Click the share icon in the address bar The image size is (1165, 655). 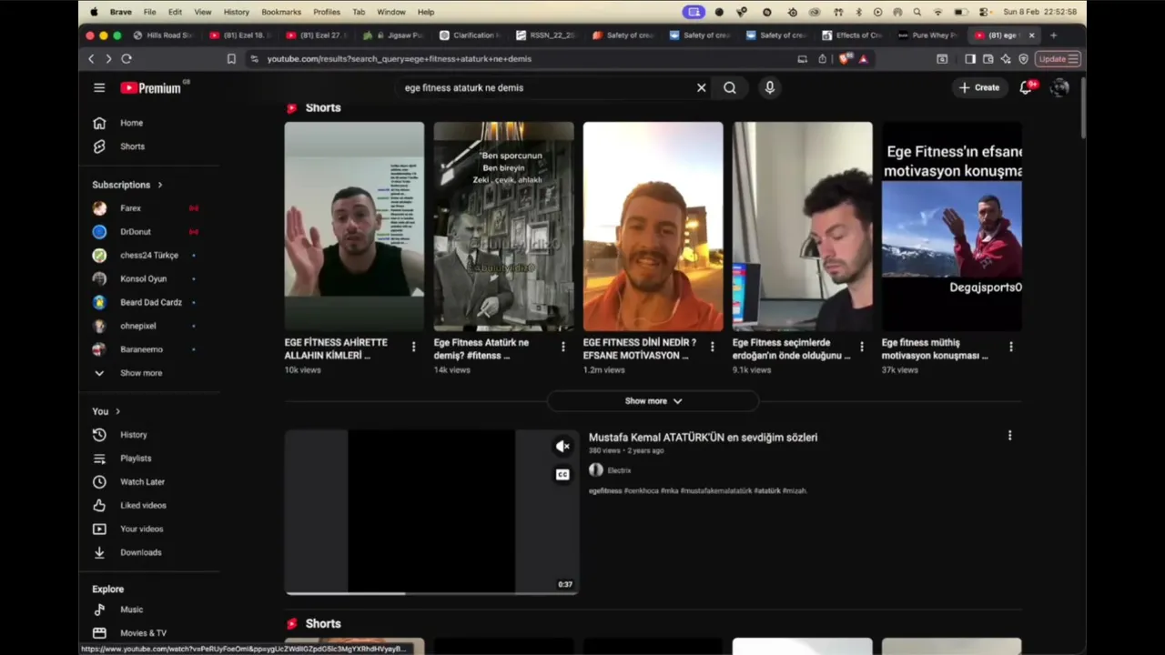823,59
